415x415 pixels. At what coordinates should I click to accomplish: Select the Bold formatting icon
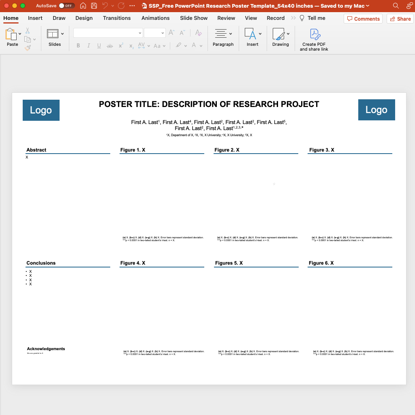[x=78, y=45]
